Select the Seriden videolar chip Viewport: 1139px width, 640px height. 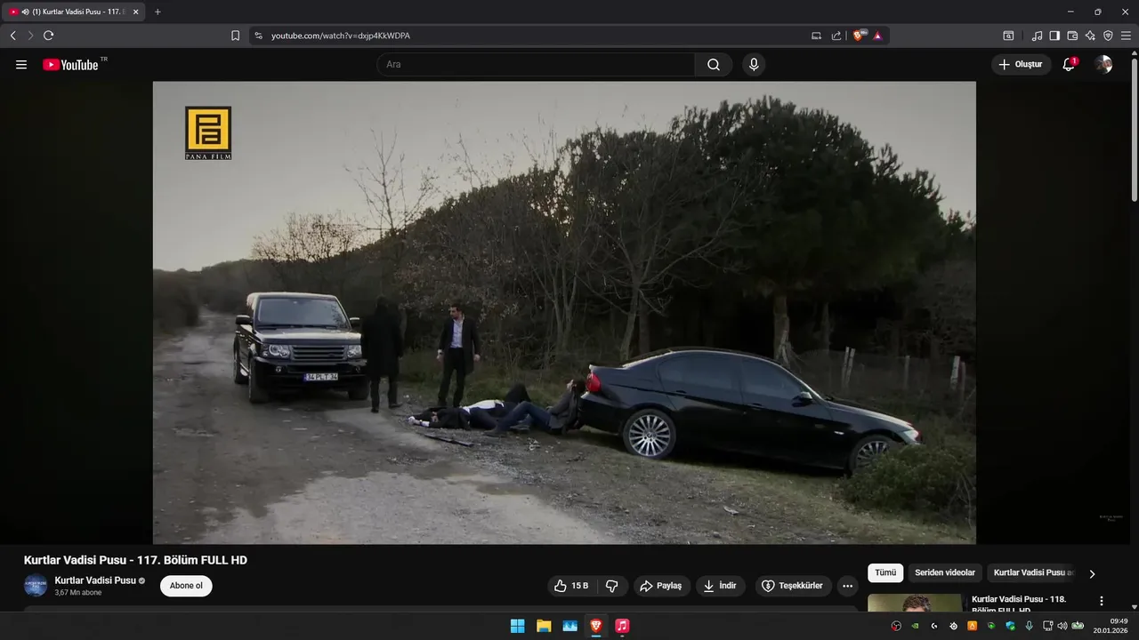point(945,573)
